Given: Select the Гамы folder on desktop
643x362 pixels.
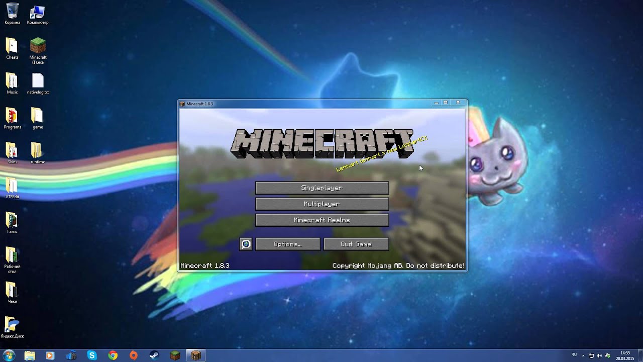Looking at the screenshot, I should 12,222.
